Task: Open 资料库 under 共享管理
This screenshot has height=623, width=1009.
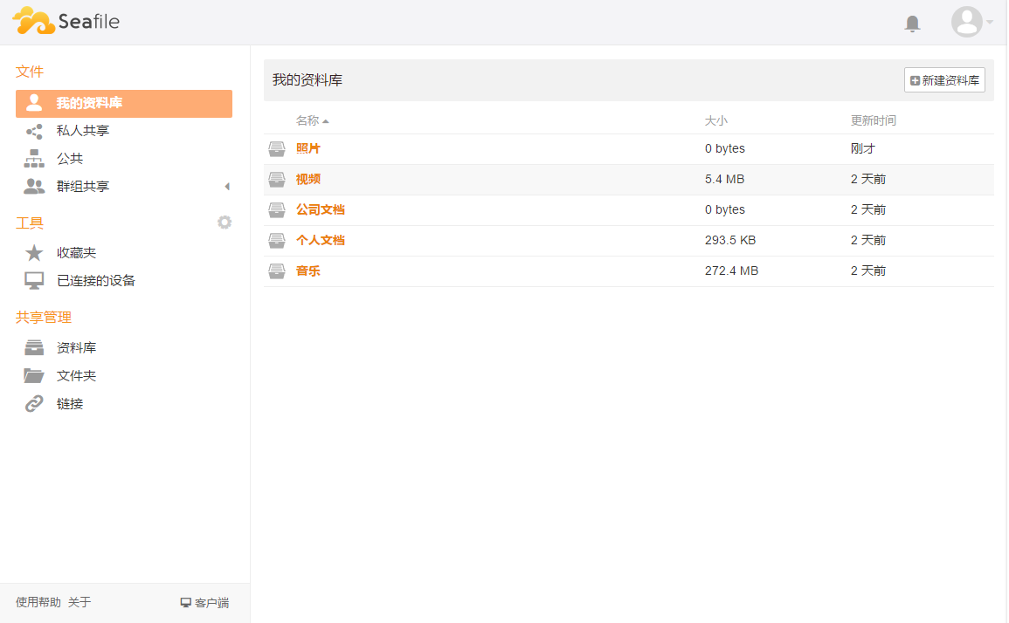Action: [76, 348]
